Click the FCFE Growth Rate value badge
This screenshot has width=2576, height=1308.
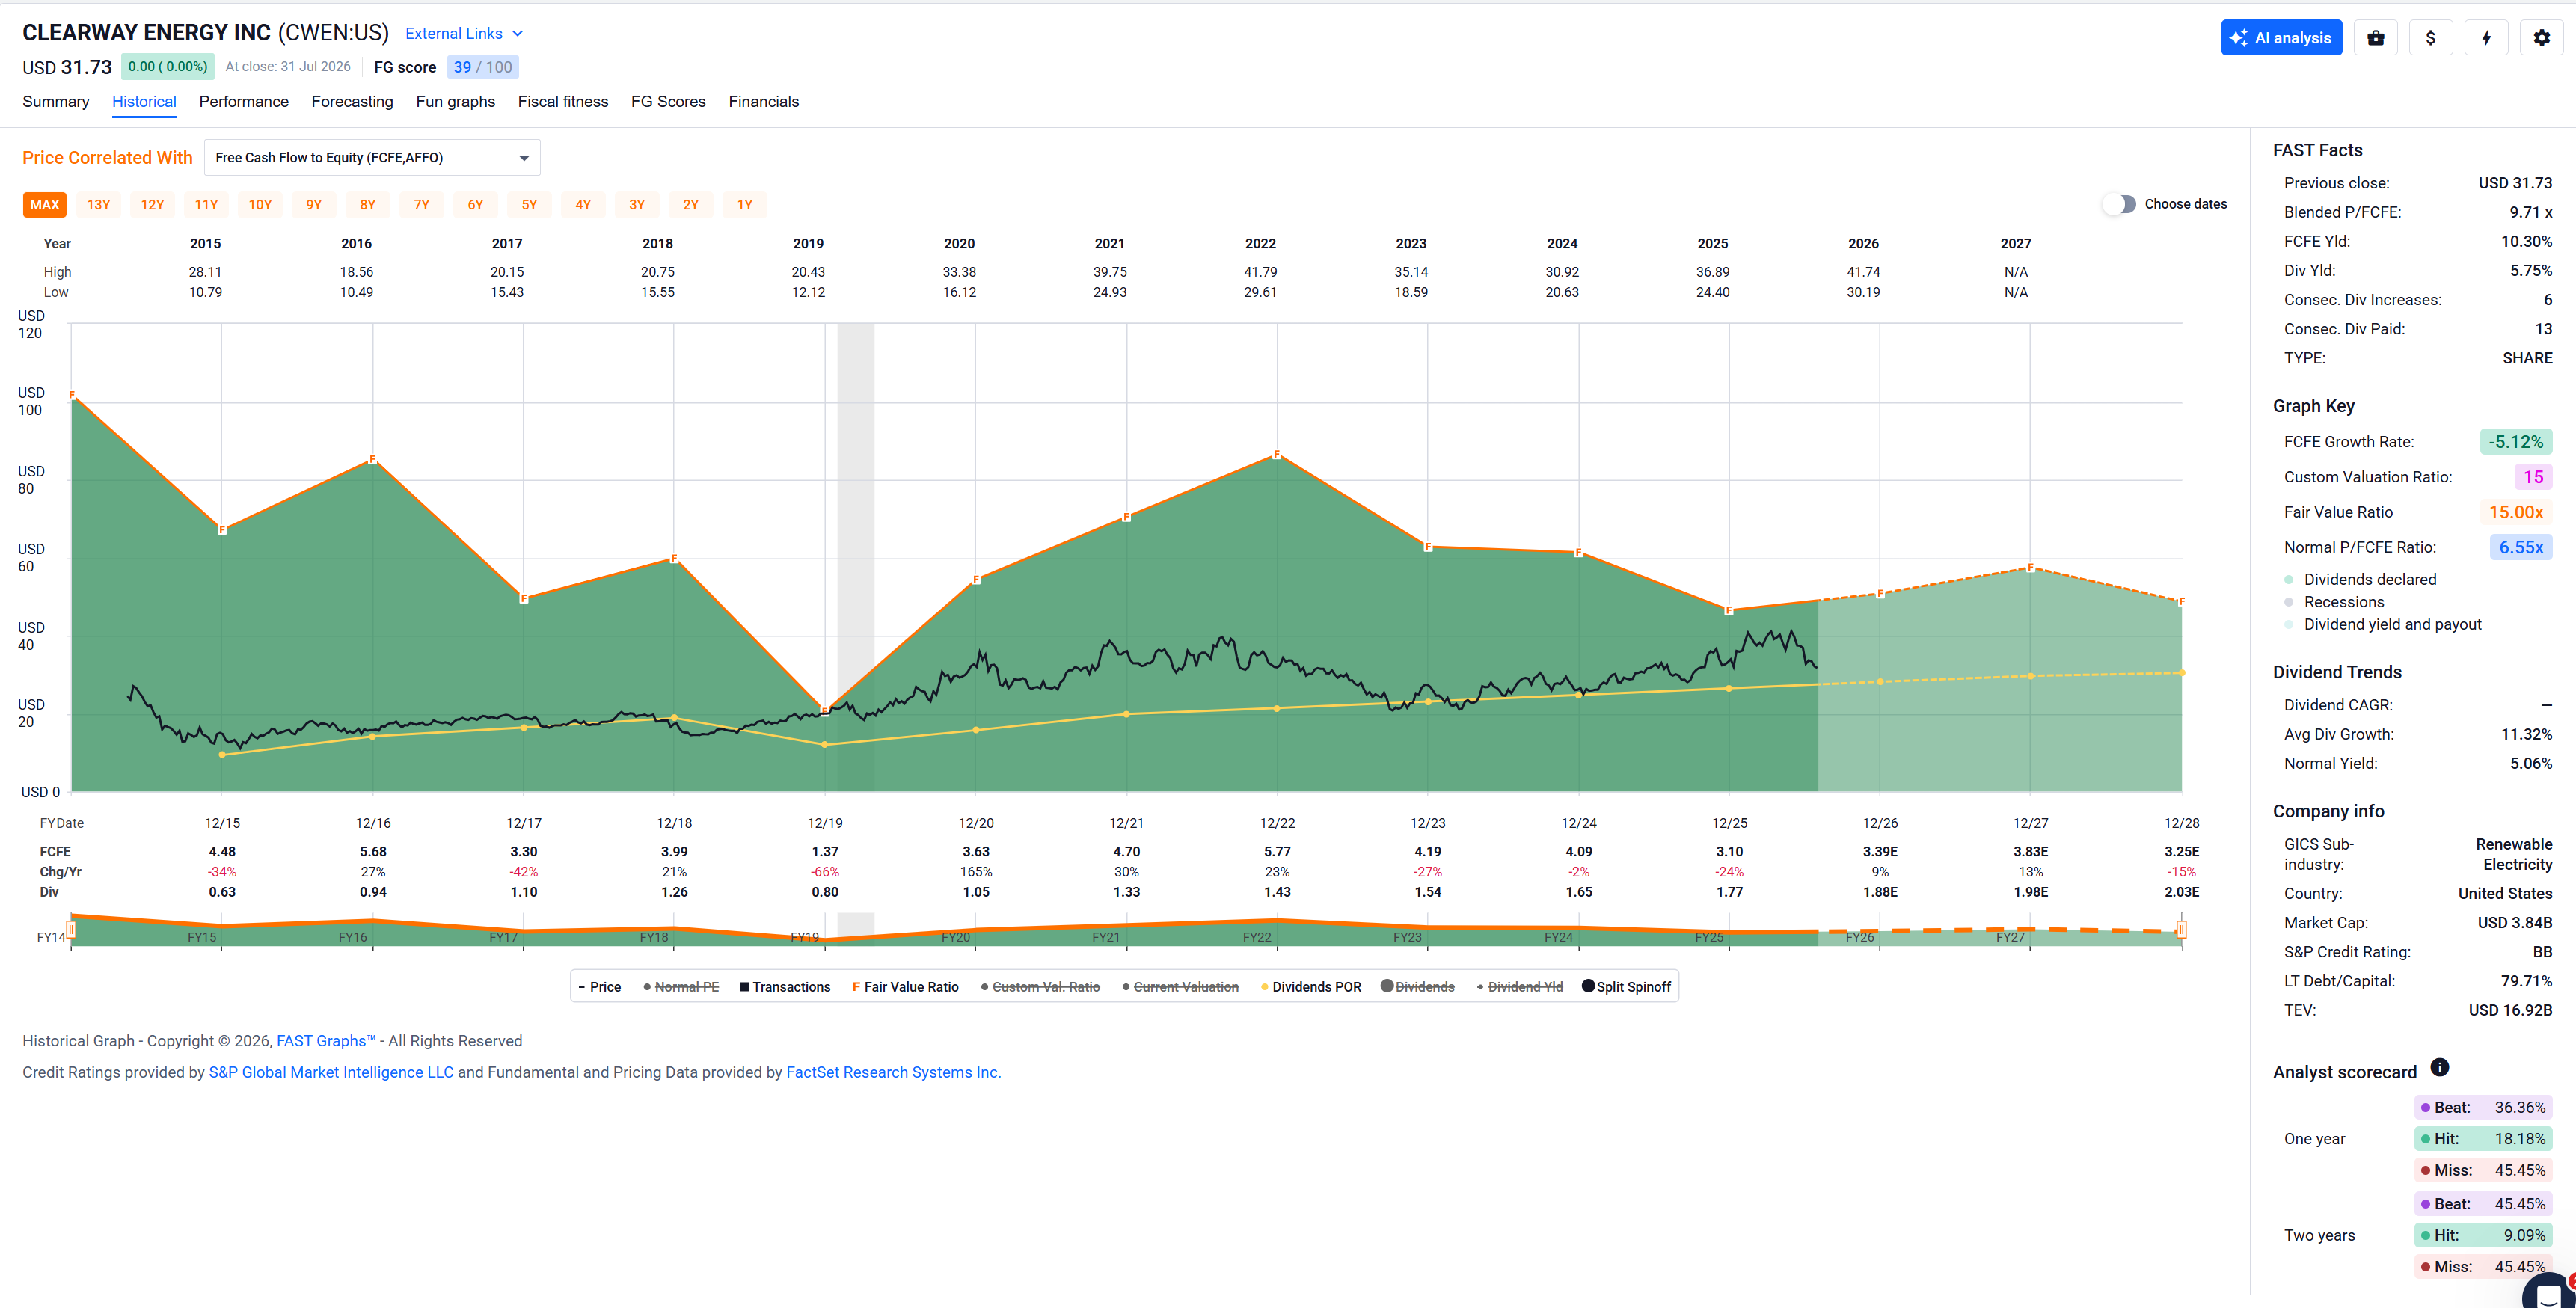click(2515, 442)
